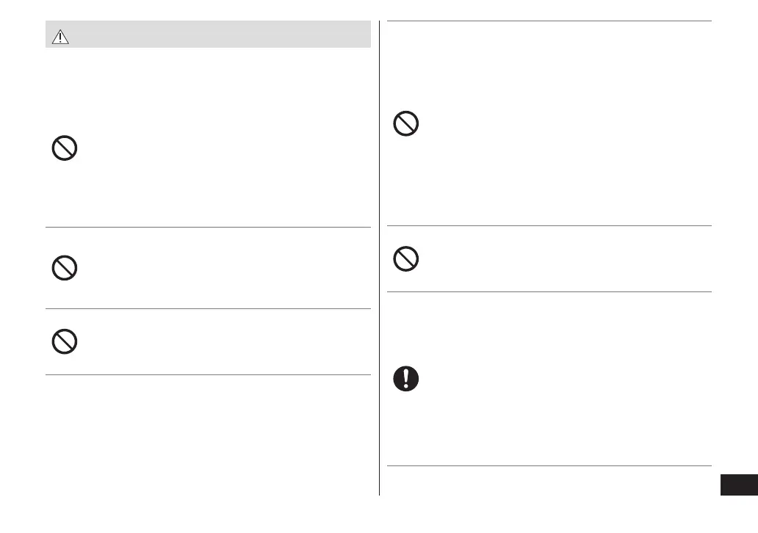The image size is (758, 533).
Task: Click the warning triangle icon in the header
Action: point(60,38)
